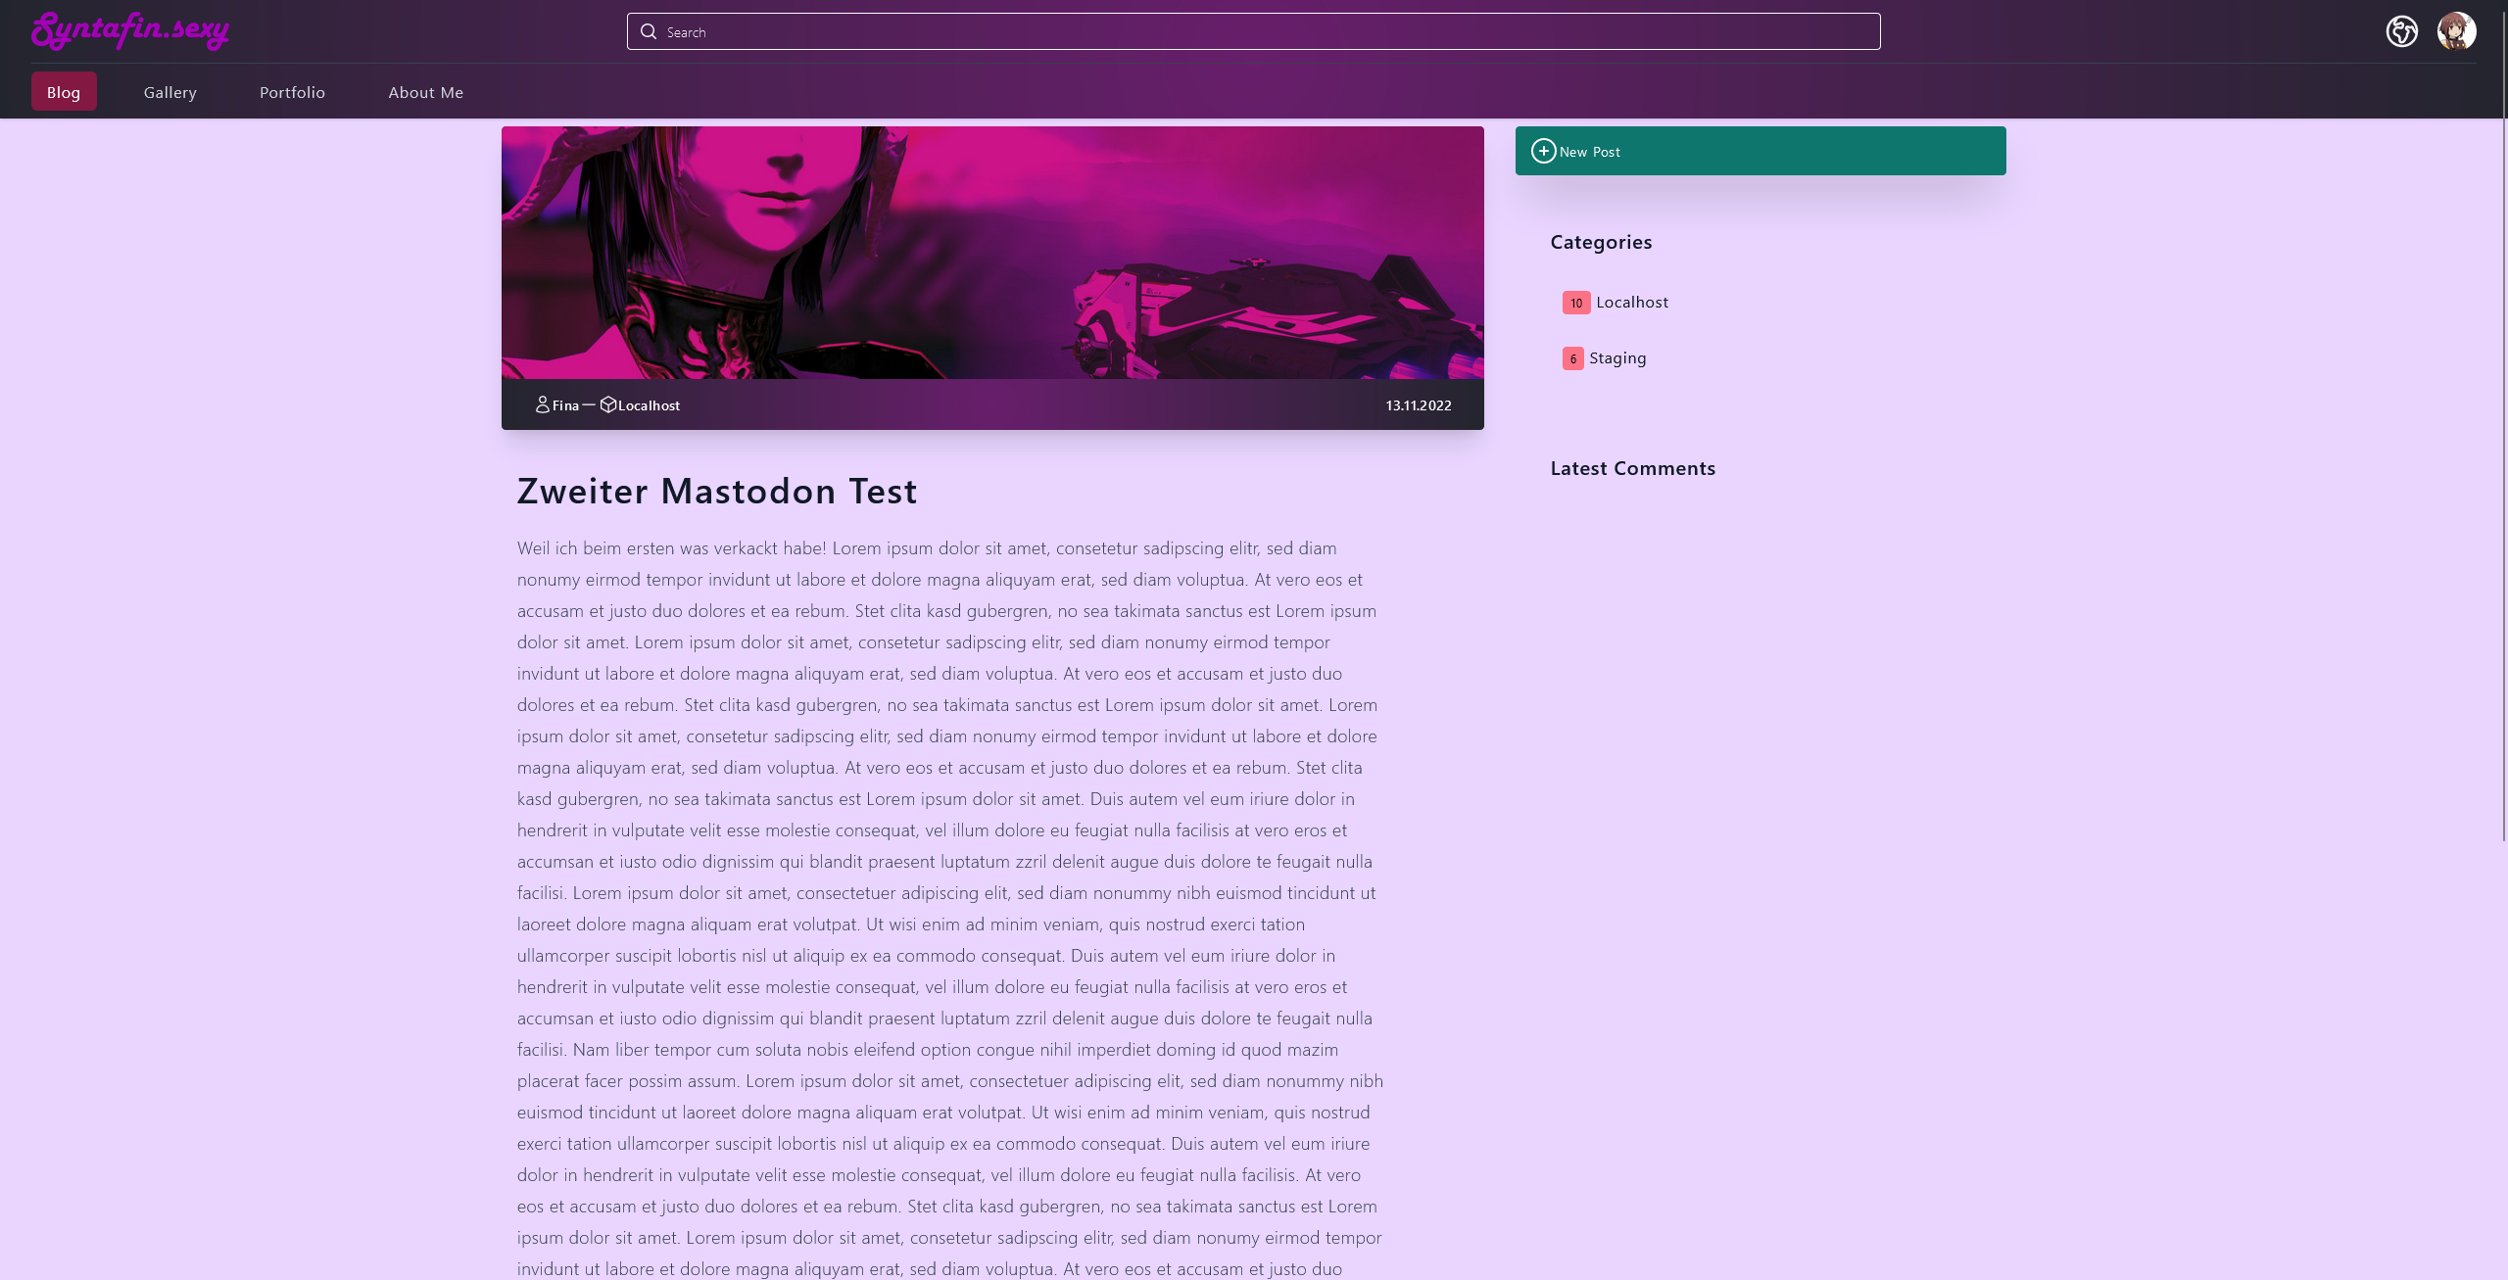This screenshot has width=2508, height=1280.
Task: Open author Fina's profile link
Action: 565,405
